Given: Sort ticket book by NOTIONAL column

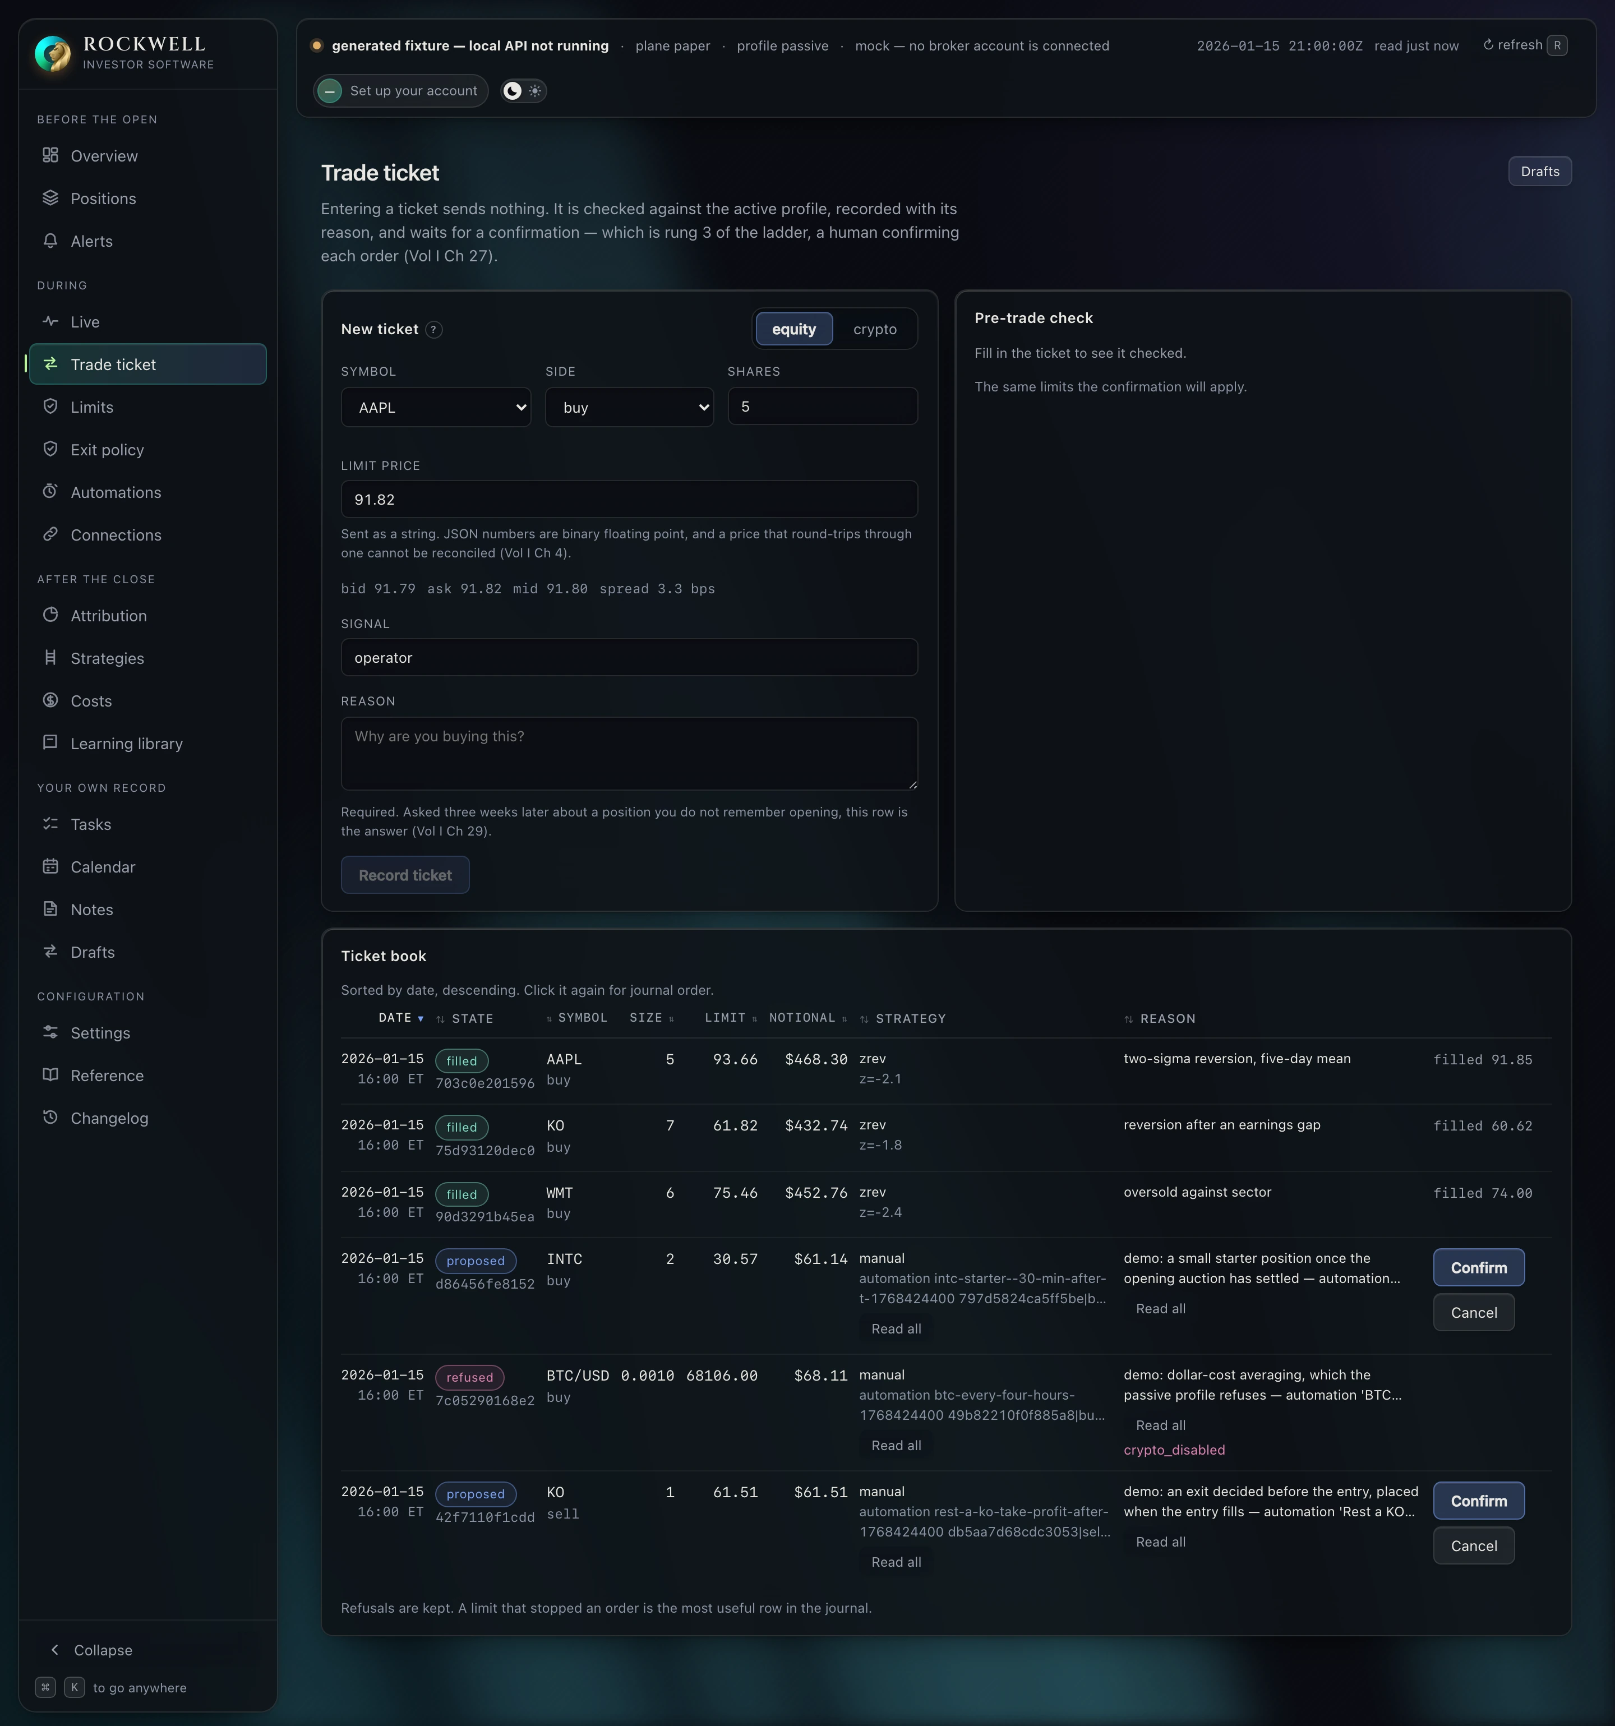Looking at the screenshot, I should tap(807, 1018).
